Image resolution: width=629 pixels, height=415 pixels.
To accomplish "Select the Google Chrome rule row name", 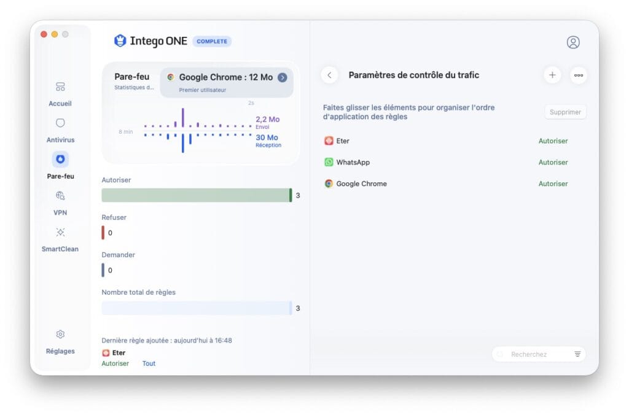I will pos(361,184).
